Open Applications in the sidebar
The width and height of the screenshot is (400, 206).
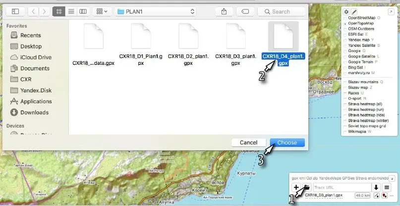coord(31,101)
